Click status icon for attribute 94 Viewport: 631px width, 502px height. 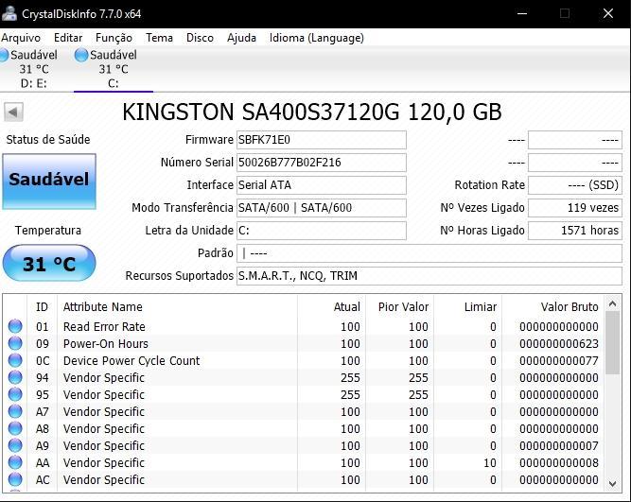pyautogui.click(x=15, y=377)
